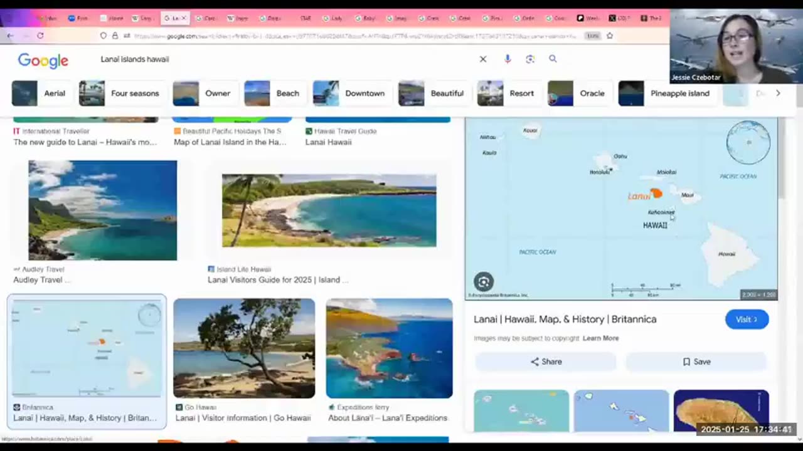The width and height of the screenshot is (803, 451).
Task: Select the Britannica map thumbnail
Action: (x=87, y=348)
